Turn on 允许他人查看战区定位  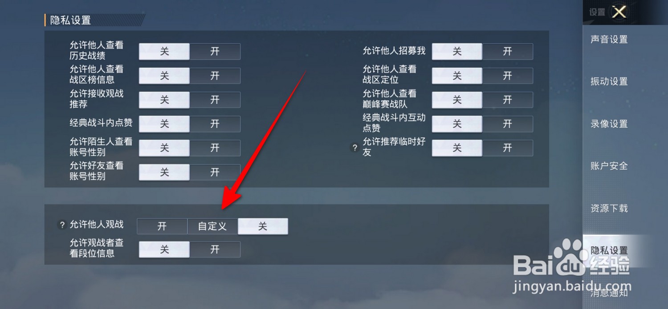click(508, 76)
